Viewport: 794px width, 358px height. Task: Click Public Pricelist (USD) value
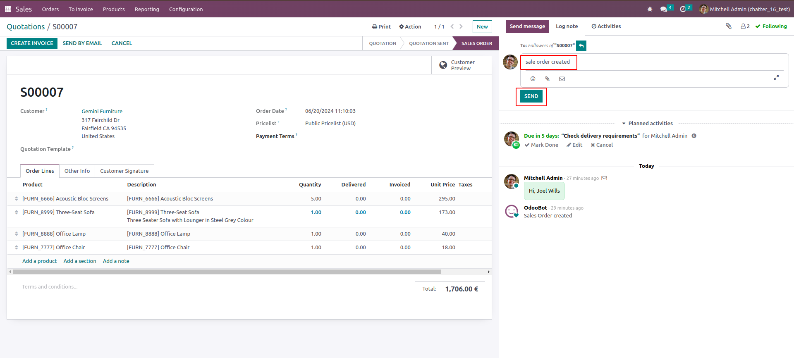tap(330, 123)
